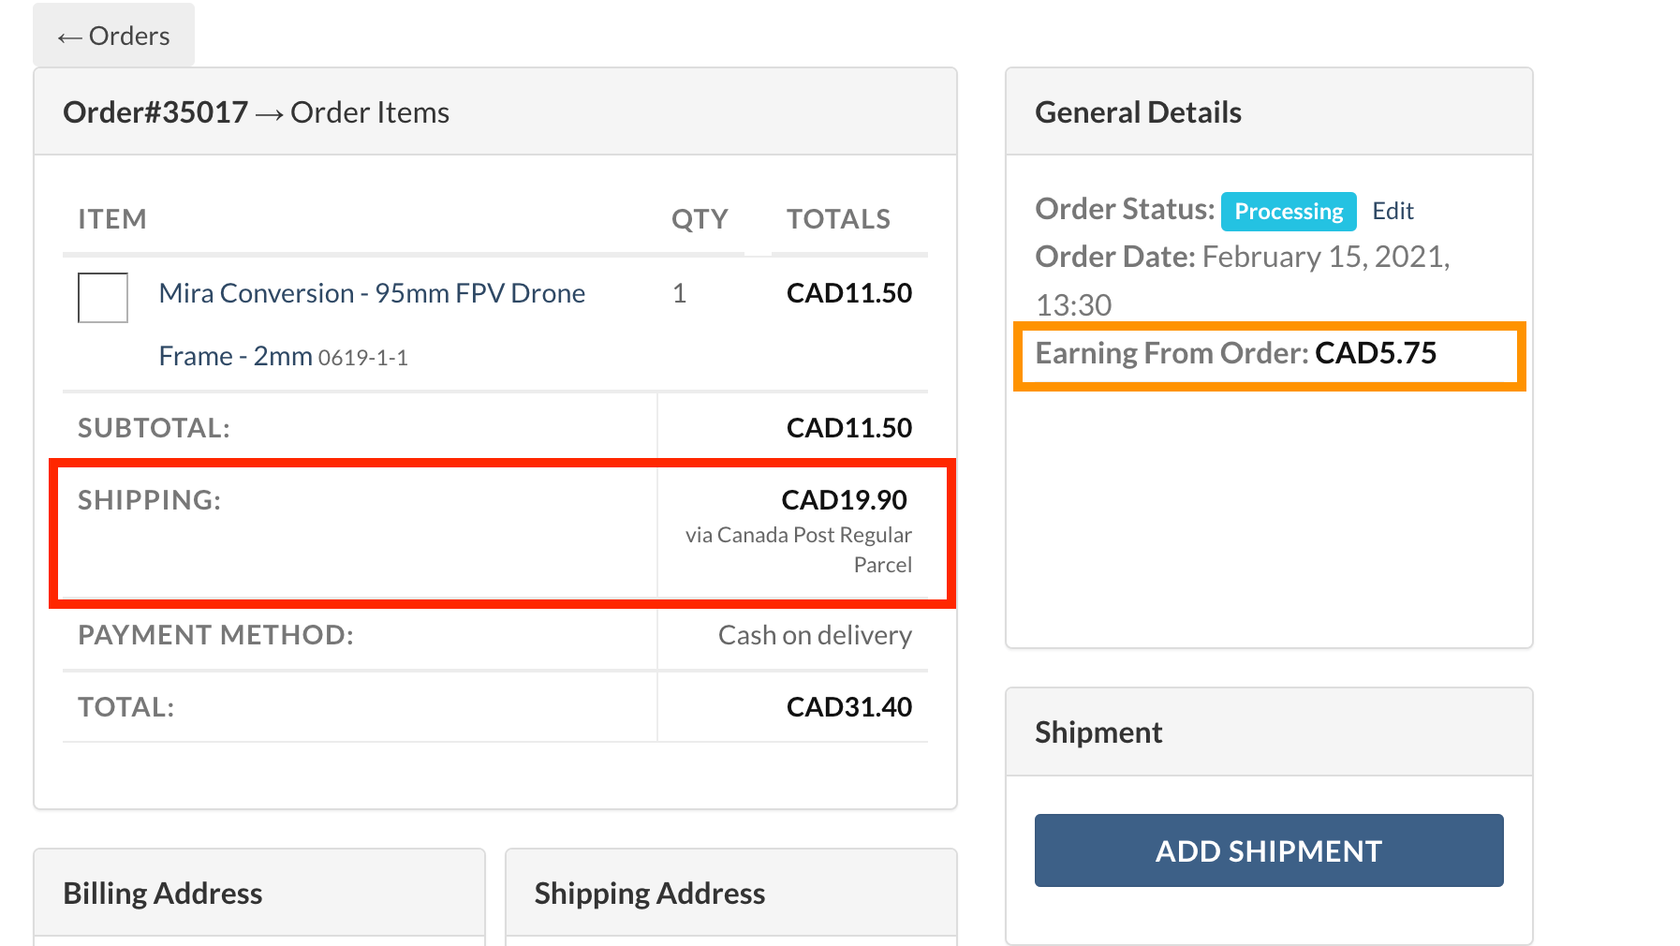Image resolution: width=1680 pixels, height=946 pixels.
Task: Click the Cash on delivery payment value
Action: click(815, 635)
